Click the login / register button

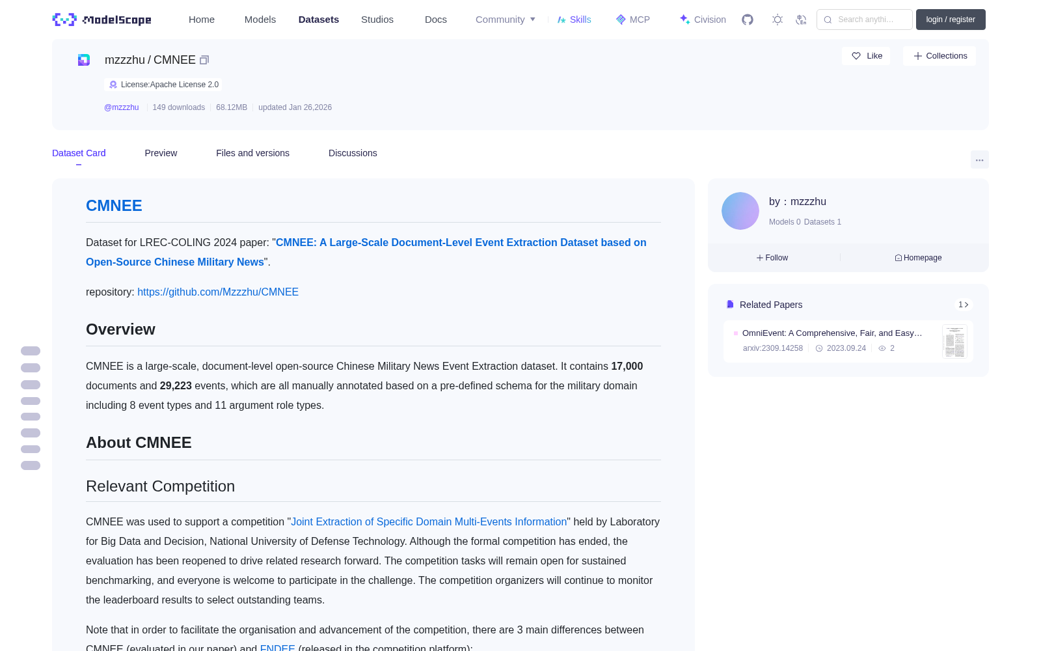[x=951, y=20]
